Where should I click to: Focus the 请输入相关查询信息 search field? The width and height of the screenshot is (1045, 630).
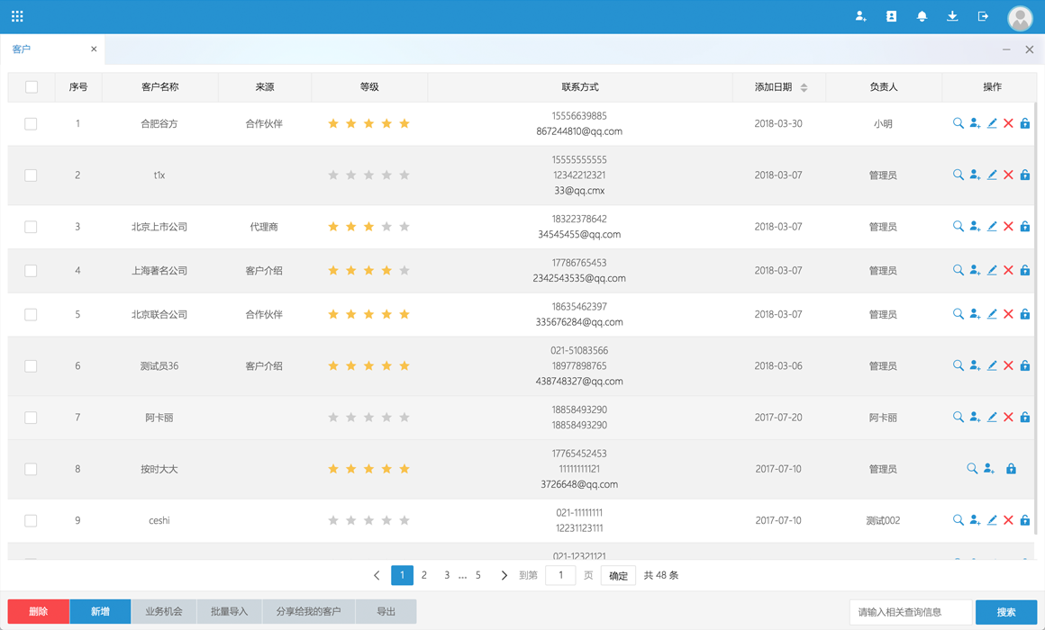pos(911,612)
